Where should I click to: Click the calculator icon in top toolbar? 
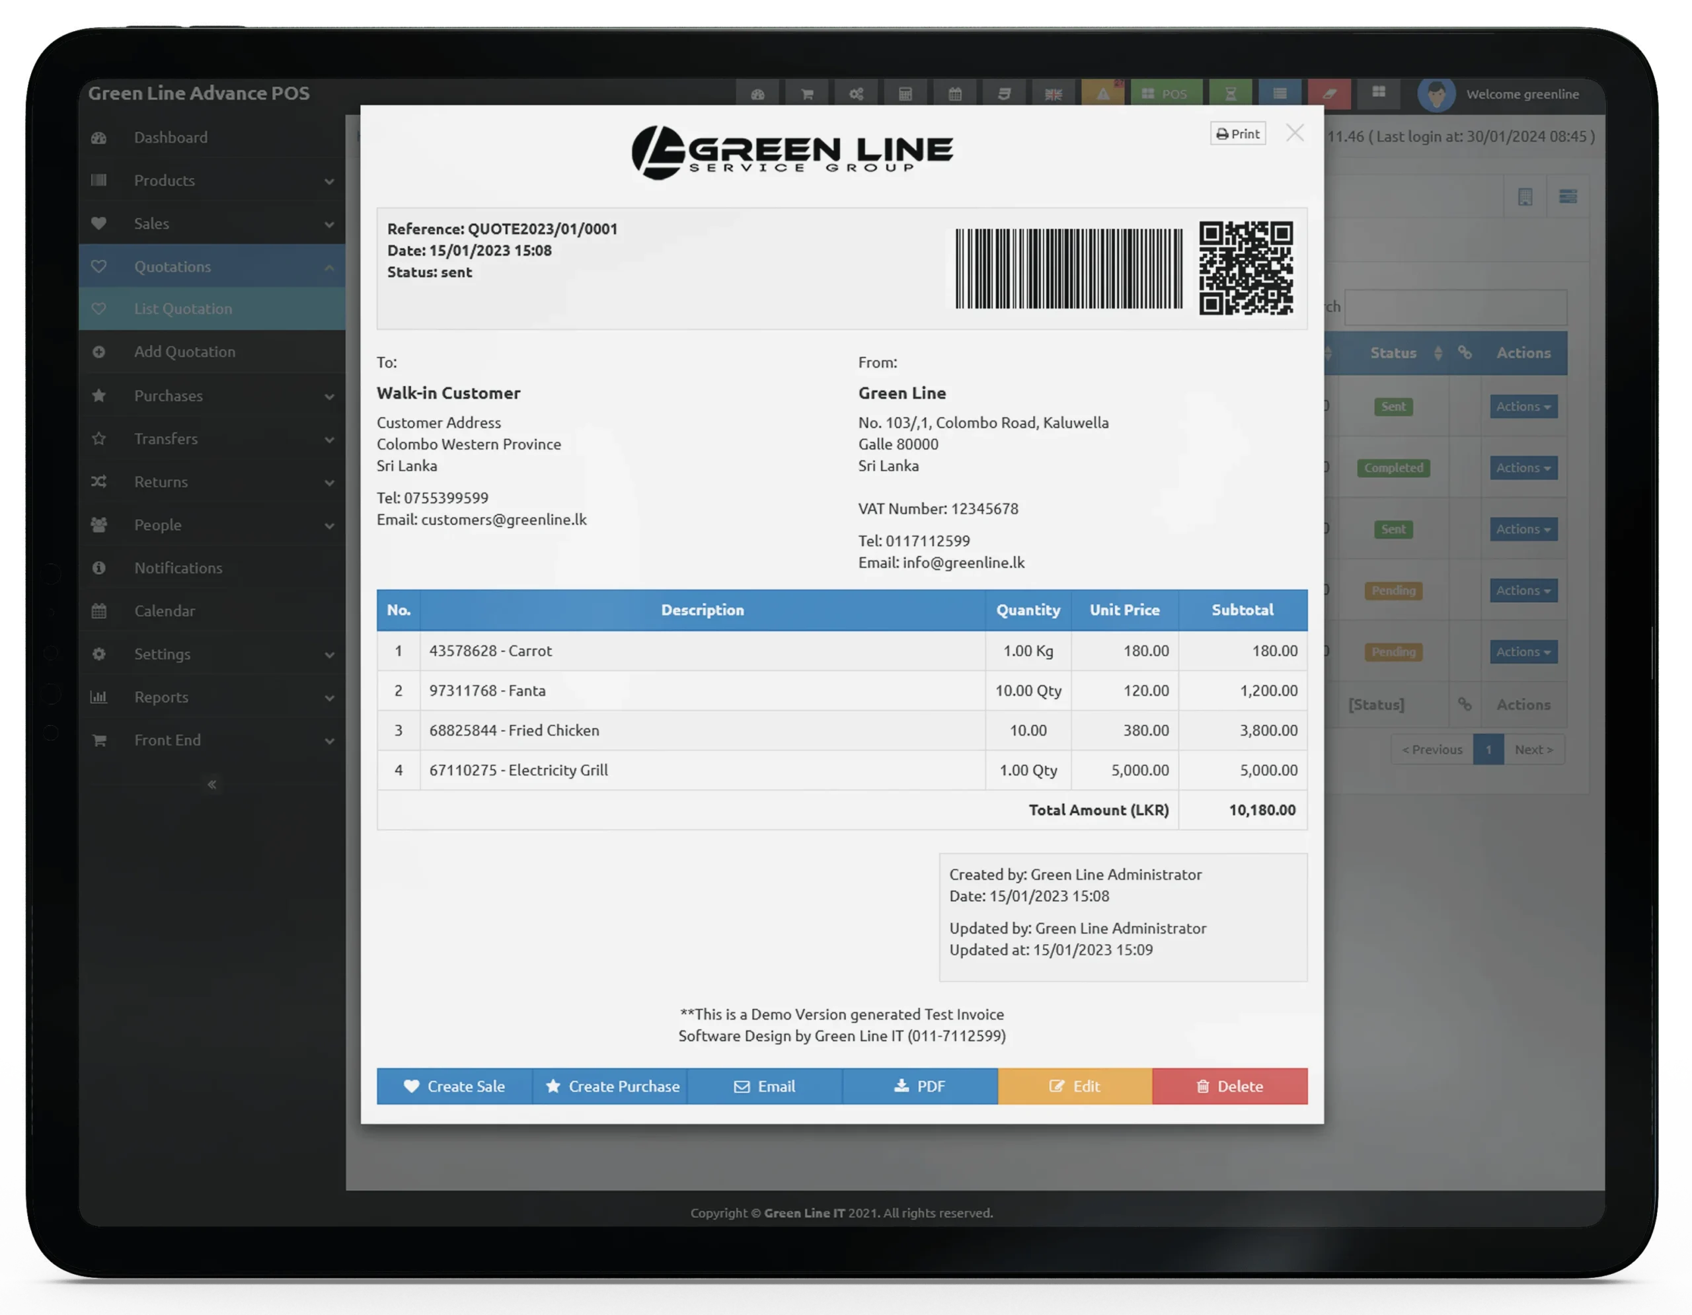[x=905, y=94]
